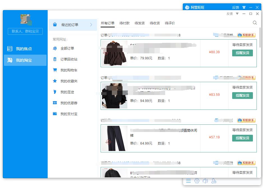Click 提醒发货 for the ¥57.19 order
The image size is (263, 188).
point(242,138)
